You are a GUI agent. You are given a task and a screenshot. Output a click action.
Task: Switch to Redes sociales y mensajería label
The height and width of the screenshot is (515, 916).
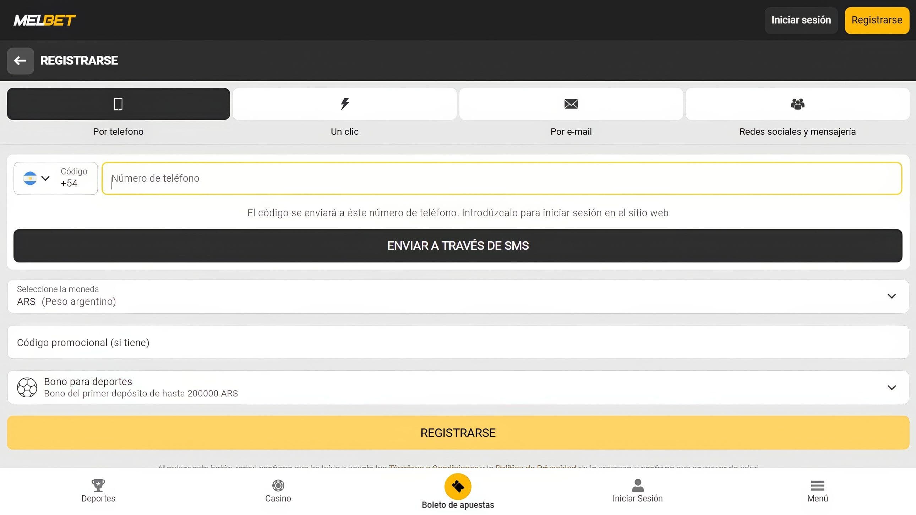pos(797,132)
